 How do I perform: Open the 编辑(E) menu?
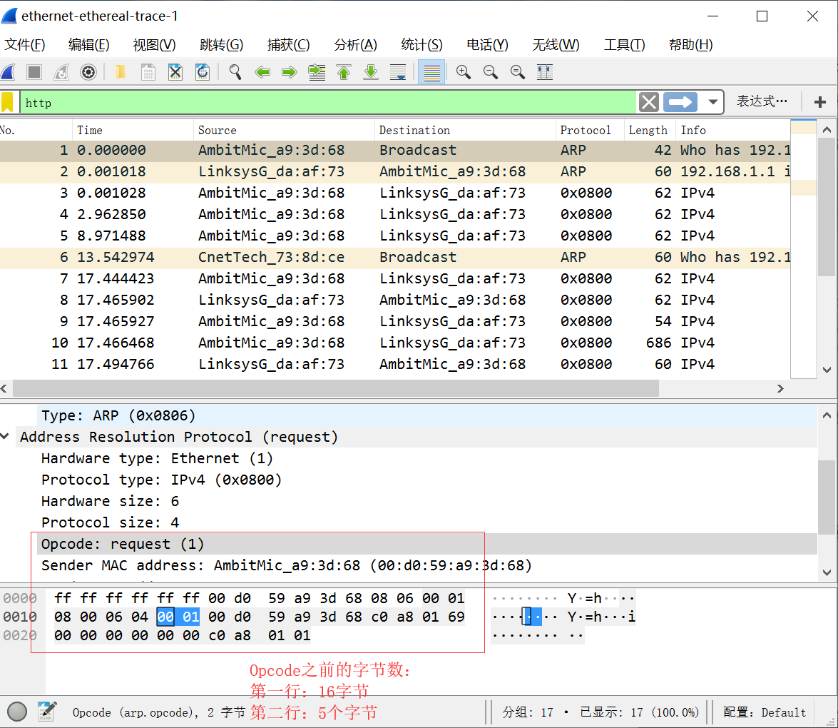click(x=88, y=45)
